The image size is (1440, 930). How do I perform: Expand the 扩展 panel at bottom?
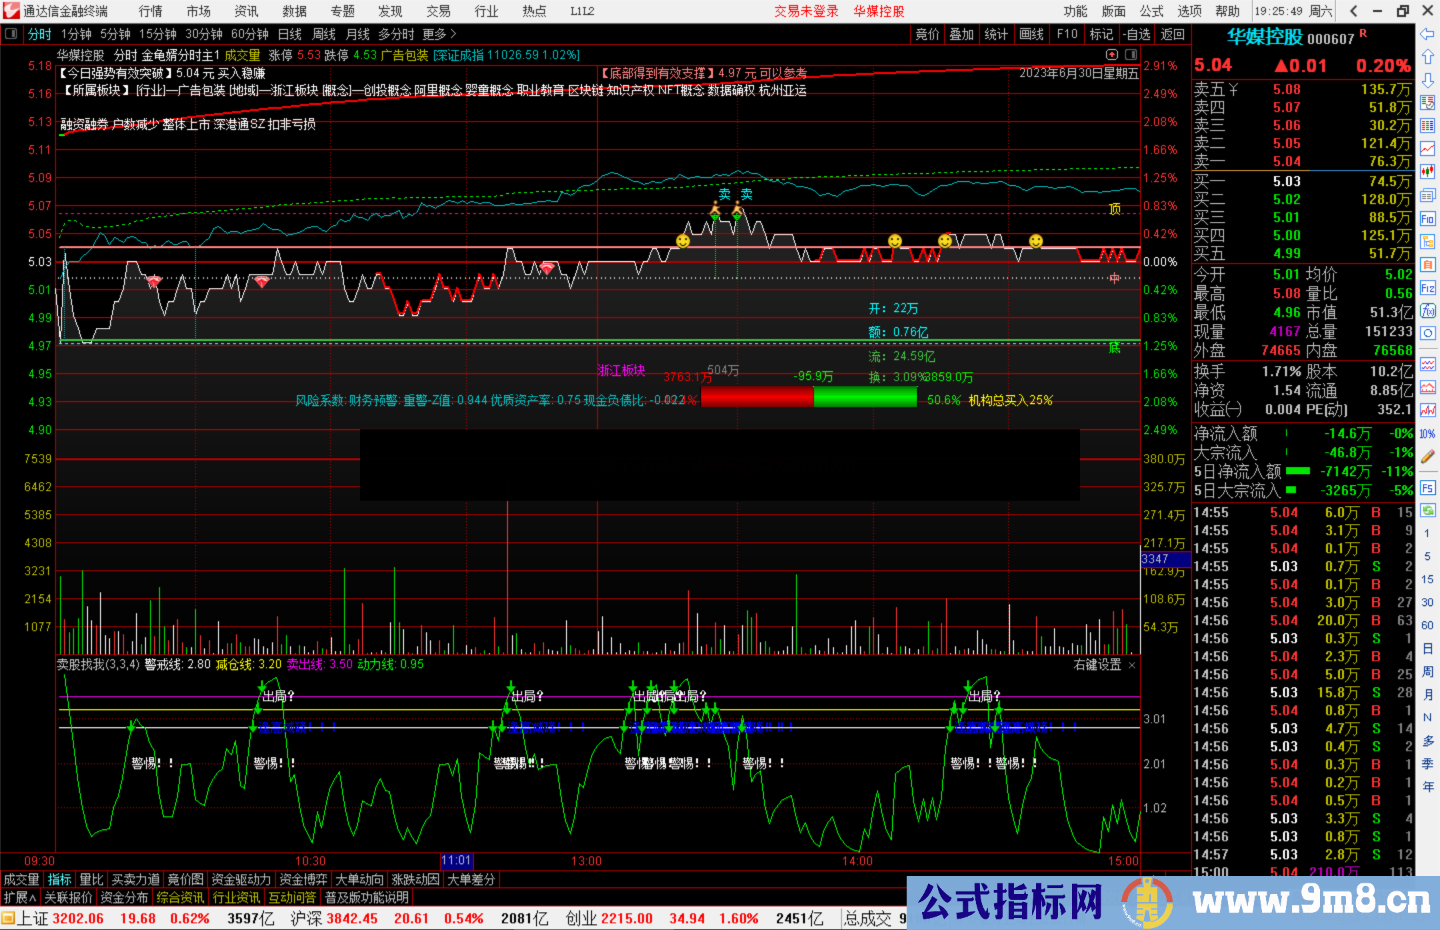pyautogui.click(x=20, y=897)
